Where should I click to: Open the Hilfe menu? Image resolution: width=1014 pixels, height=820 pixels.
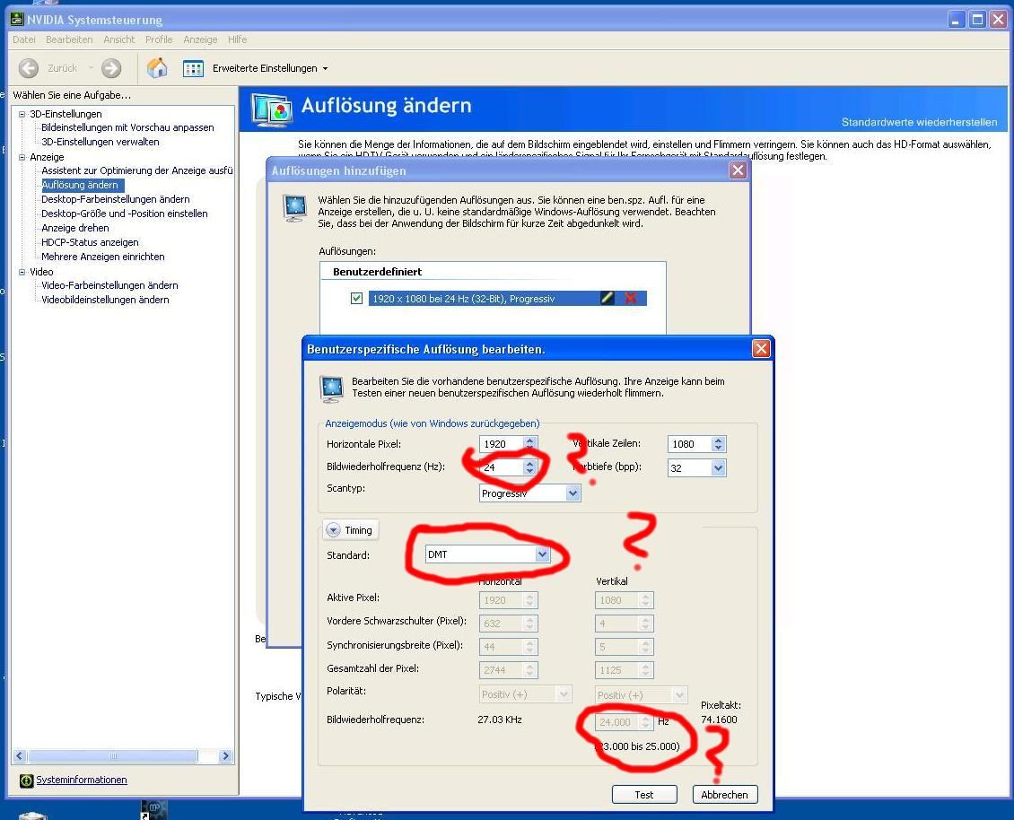coord(237,39)
